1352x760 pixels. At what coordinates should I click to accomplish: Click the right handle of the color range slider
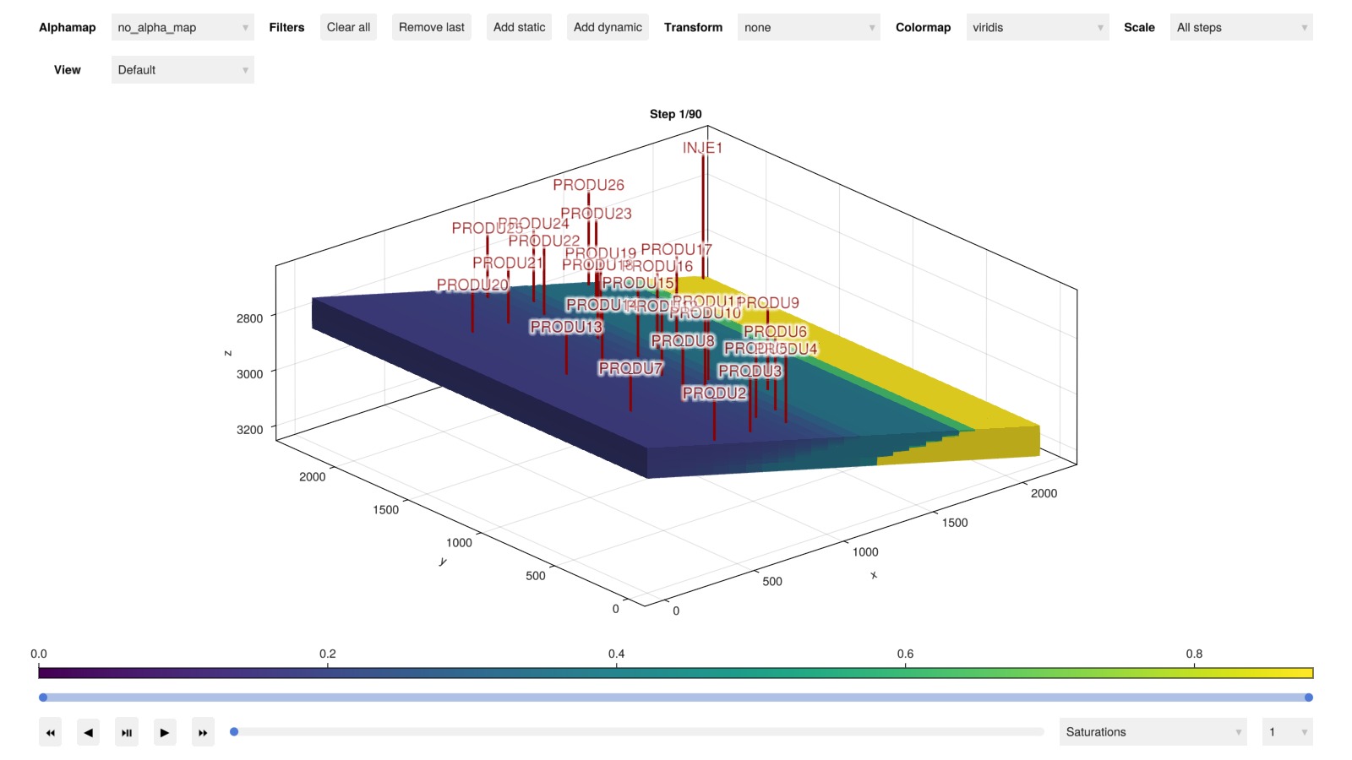point(1308,698)
